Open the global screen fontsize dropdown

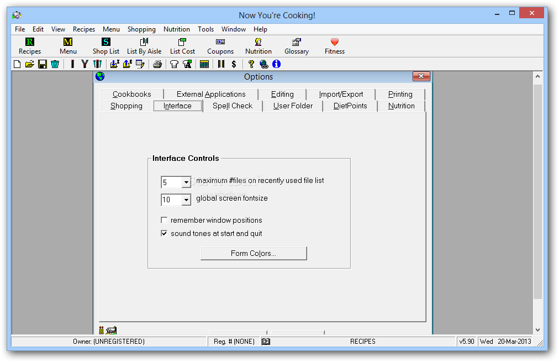[x=186, y=200]
